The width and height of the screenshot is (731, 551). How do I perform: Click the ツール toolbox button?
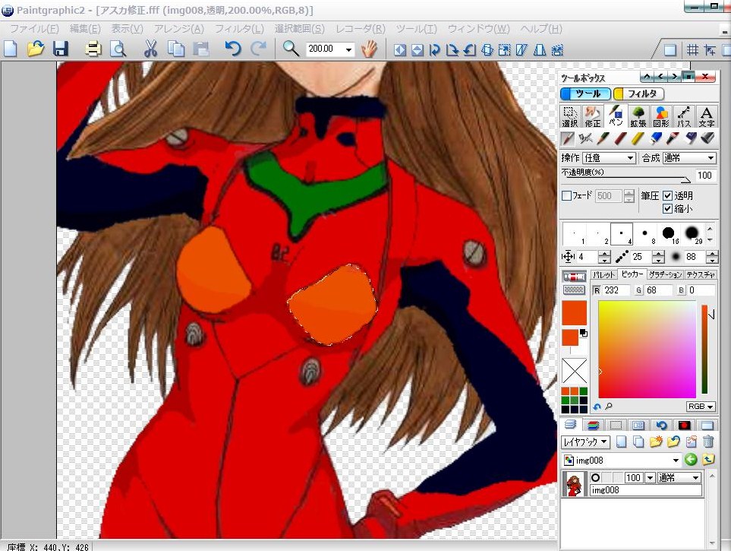[x=585, y=93]
